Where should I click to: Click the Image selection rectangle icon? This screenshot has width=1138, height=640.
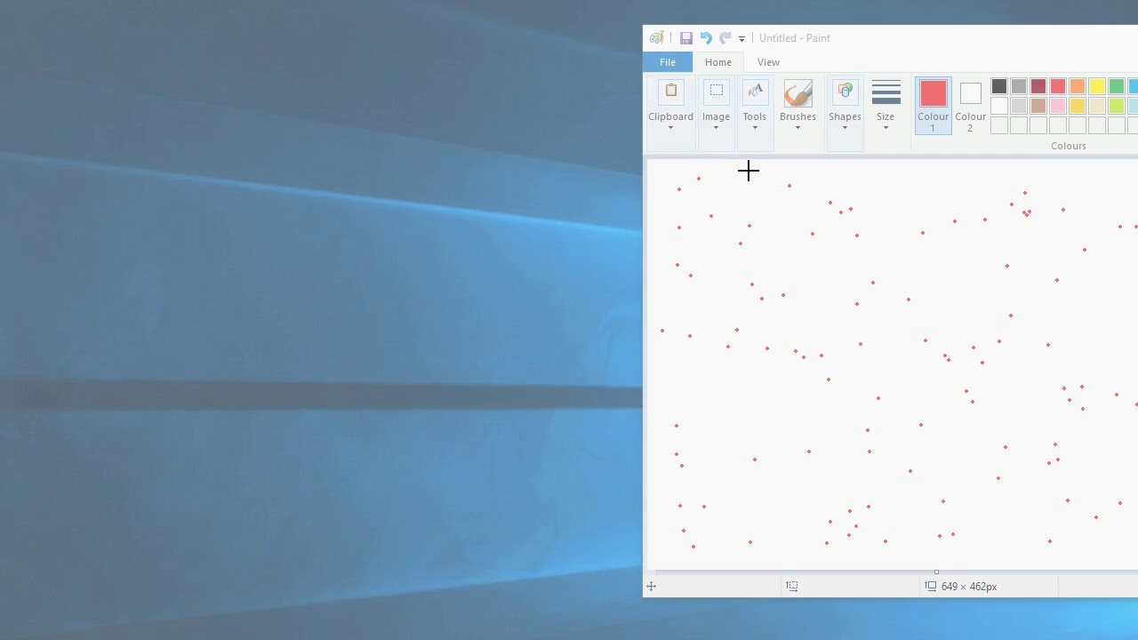pyautogui.click(x=716, y=92)
